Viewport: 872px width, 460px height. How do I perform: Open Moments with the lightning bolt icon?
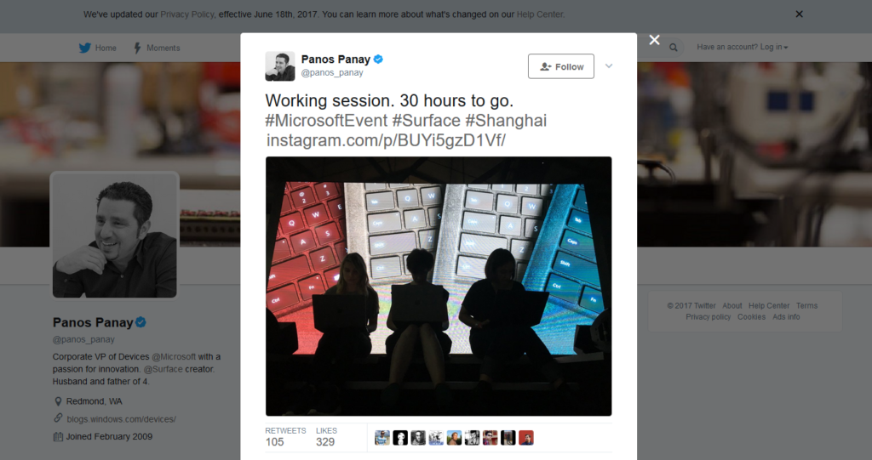137,48
